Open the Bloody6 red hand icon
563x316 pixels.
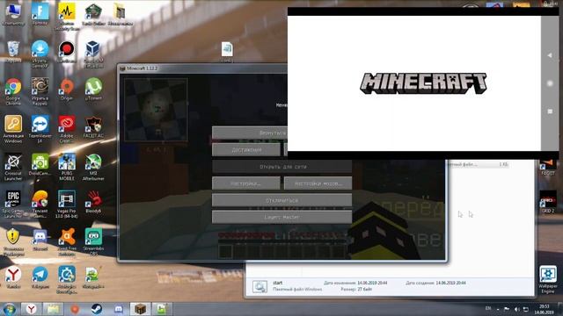coord(93,201)
